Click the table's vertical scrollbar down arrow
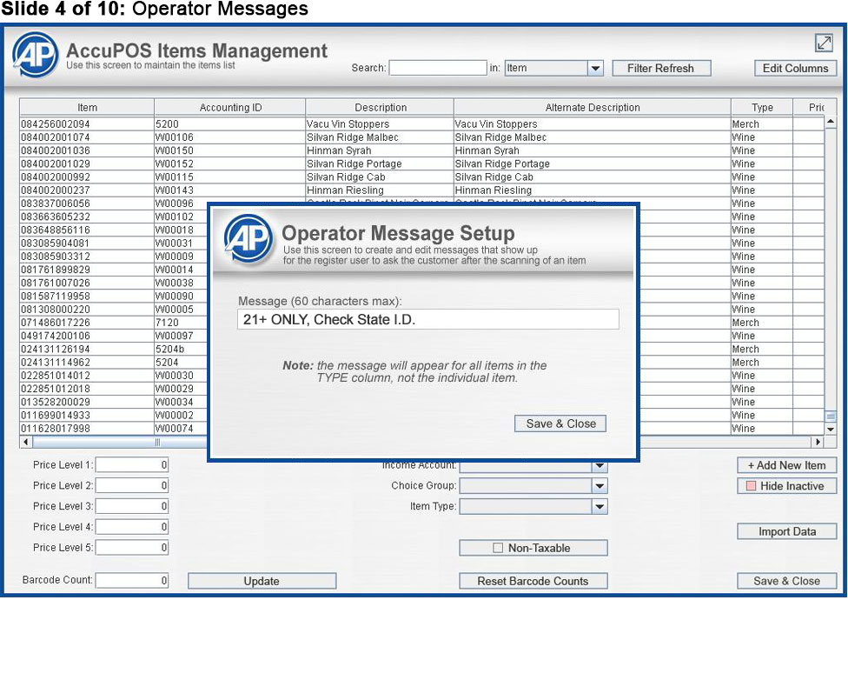This screenshot has width=848, height=680. pyautogui.click(x=830, y=429)
